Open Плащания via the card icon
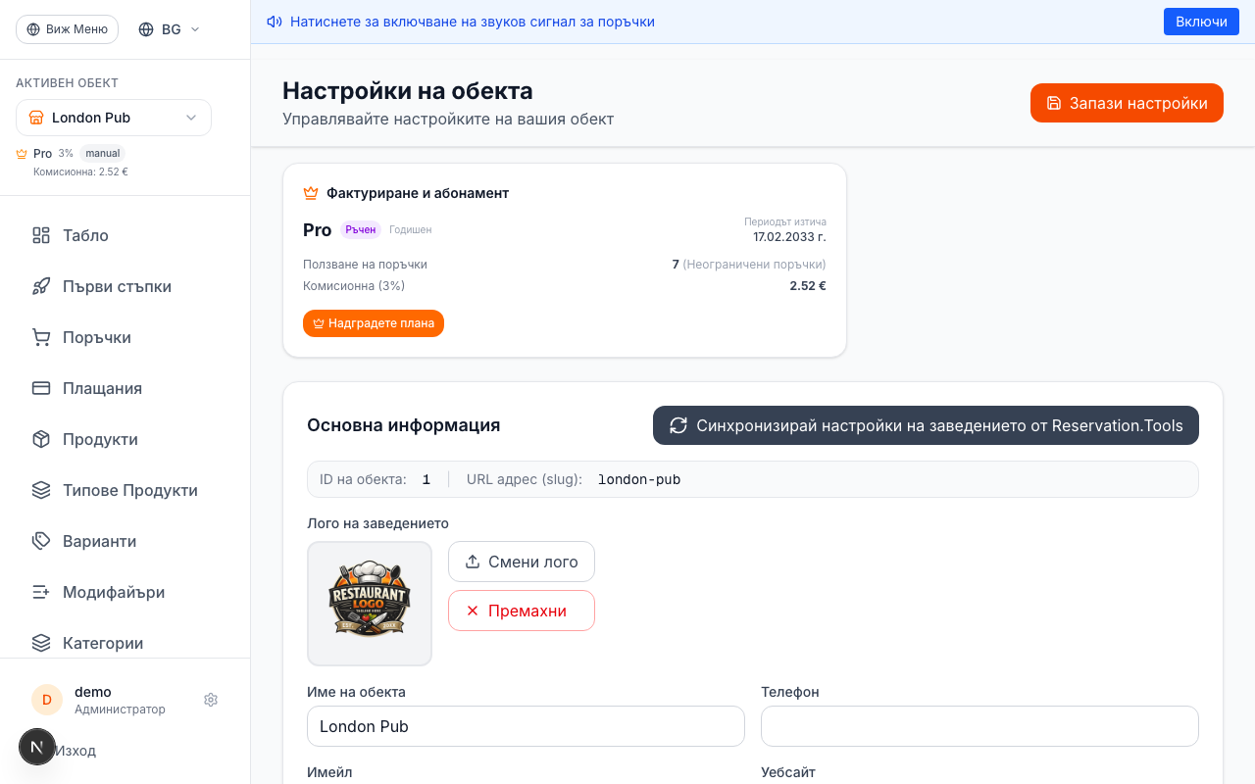The image size is (1255, 784). coord(40,388)
